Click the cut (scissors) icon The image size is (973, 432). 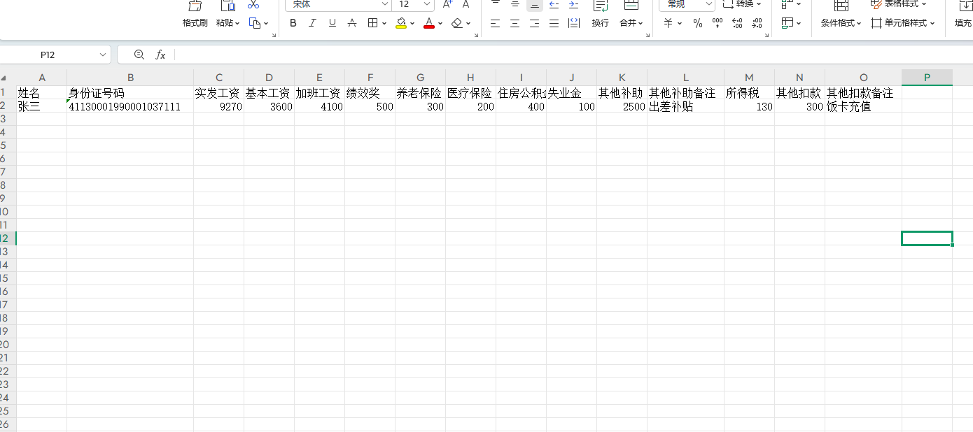click(x=253, y=6)
